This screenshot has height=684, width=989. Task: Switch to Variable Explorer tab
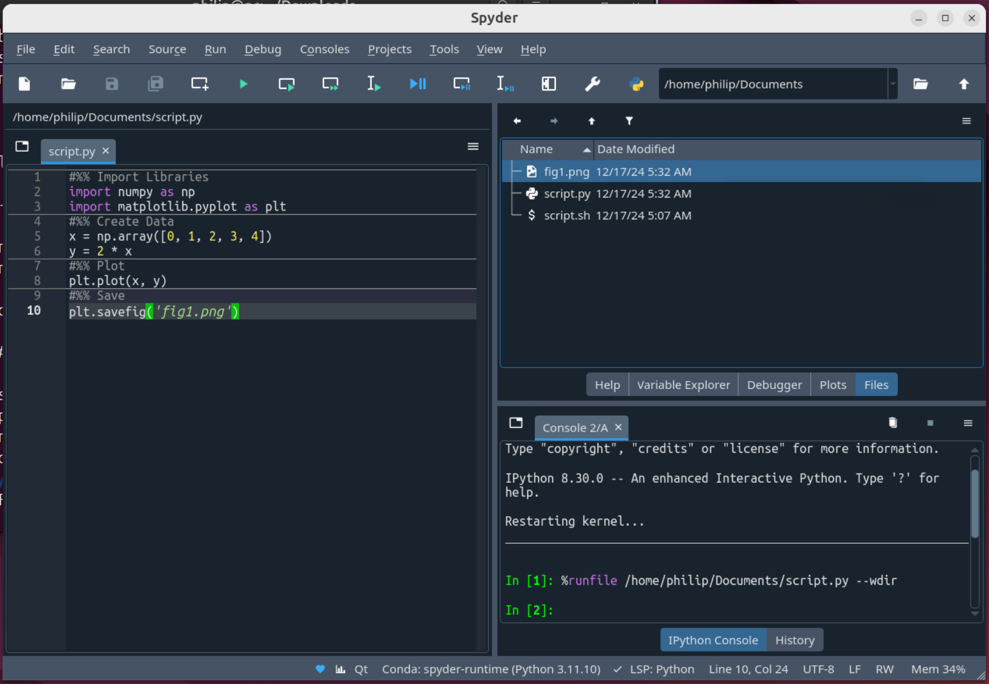tap(683, 385)
